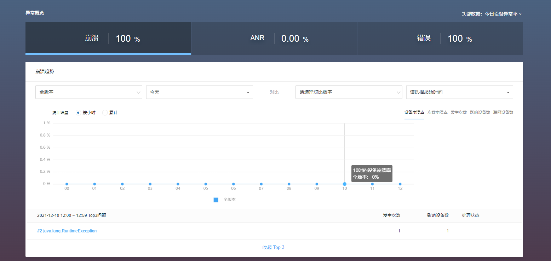
Task: Open the 今天 date range dropdown
Action: tap(199, 92)
